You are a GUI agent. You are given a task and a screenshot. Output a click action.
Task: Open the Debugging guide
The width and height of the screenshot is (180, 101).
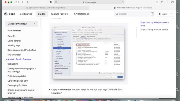point(13,64)
